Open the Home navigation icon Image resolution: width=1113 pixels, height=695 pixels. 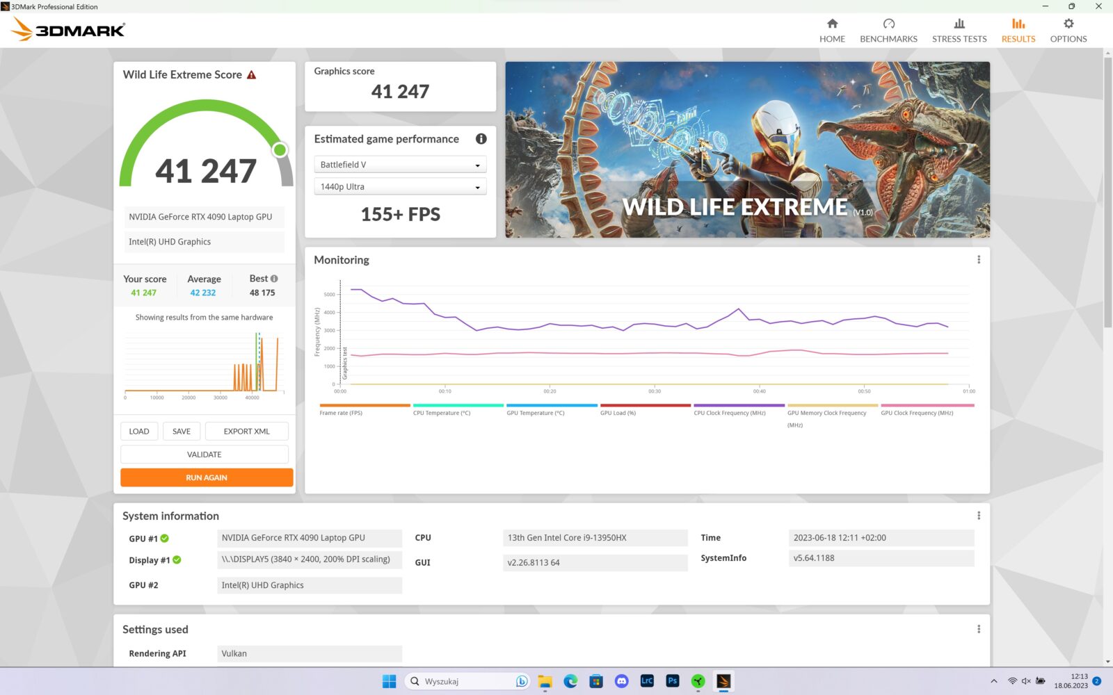pyautogui.click(x=832, y=24)
